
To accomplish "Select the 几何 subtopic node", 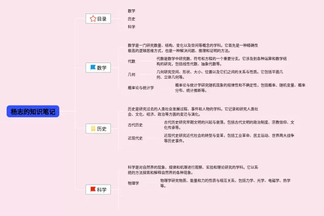I will (132, 74).
